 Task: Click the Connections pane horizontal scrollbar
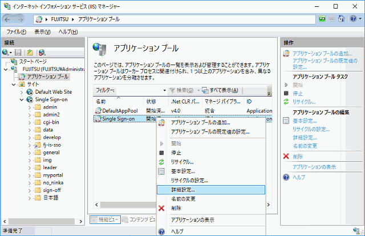tap(43, 221)
